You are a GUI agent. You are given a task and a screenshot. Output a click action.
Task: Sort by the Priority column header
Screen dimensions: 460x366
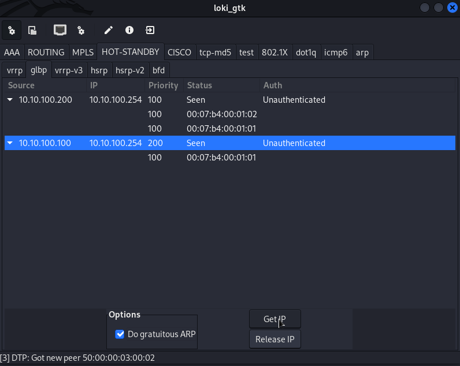(164, 85)
